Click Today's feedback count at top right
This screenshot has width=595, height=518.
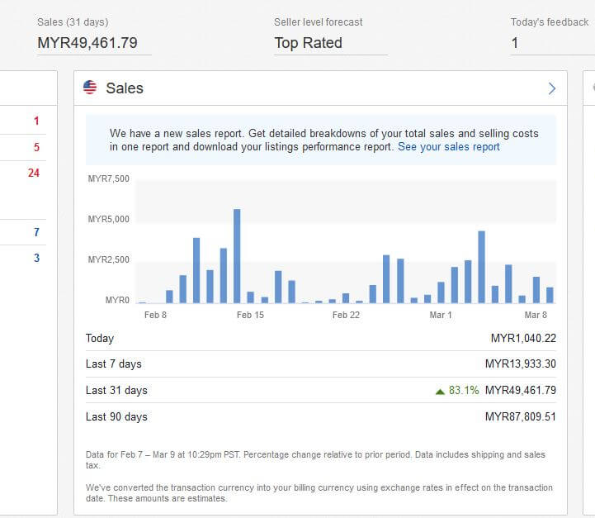tap(515, 43)
